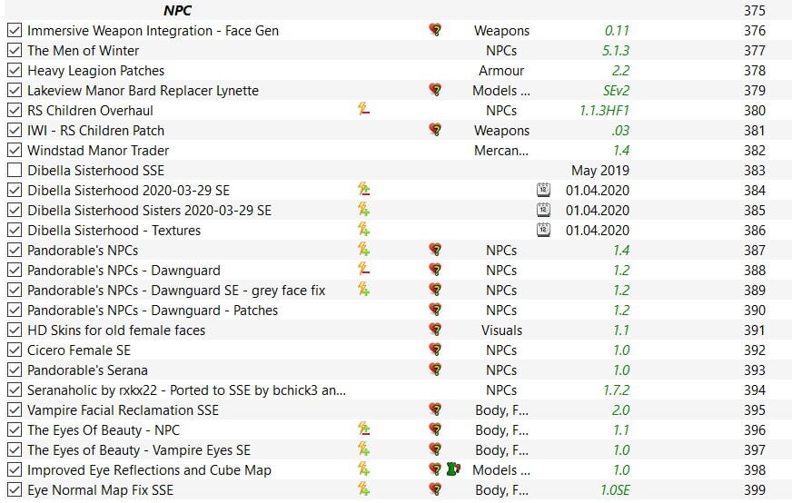Viewport: 792px width, 503px height.
Task: Select Seranaholic by rxkx22 mod entry
Action: coord(186,390)
